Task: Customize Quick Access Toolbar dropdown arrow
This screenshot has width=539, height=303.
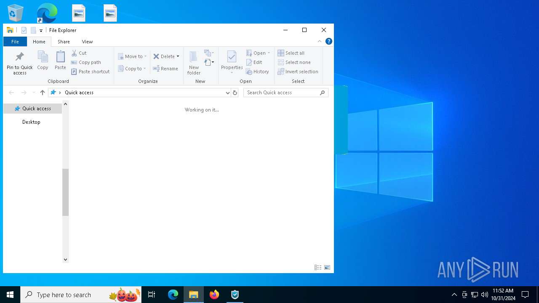Action: click(x=41, y=30)
